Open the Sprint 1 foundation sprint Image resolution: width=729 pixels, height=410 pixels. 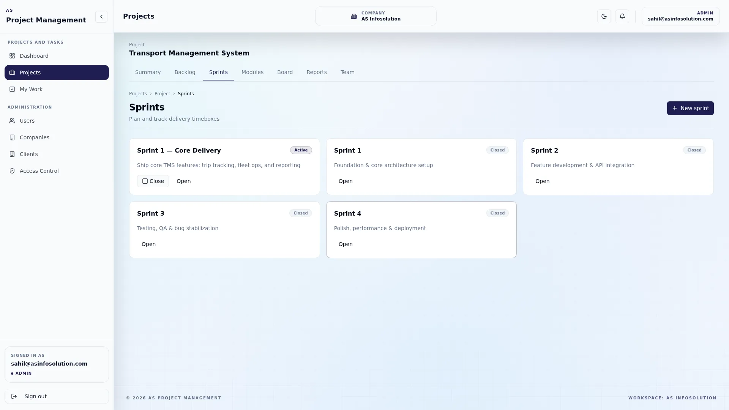click(x=346, y=181)
